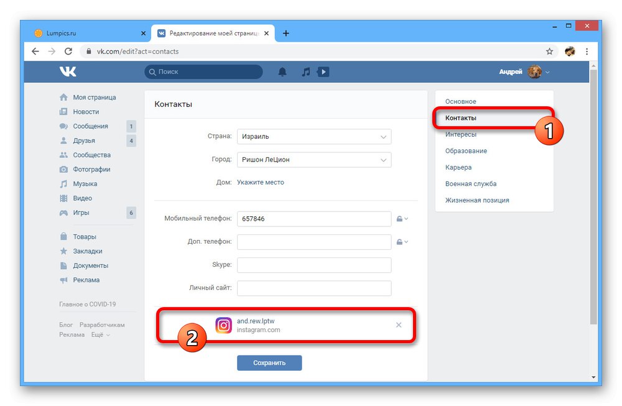This screenshot has height=406, width=622.
Task: Switch to the Lumpics.ru browser tab
Action: tap(90, 34)
